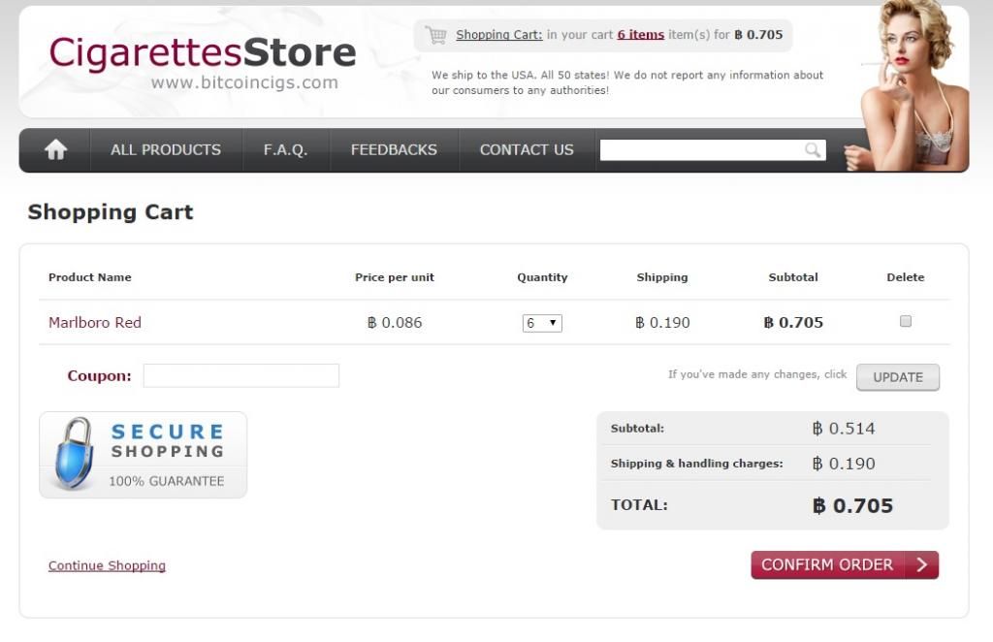This screenshot has height=642, width=993.
Task: Tick the Delete checkbox for Marlboro Red
Action: click(x=906, y=321)
